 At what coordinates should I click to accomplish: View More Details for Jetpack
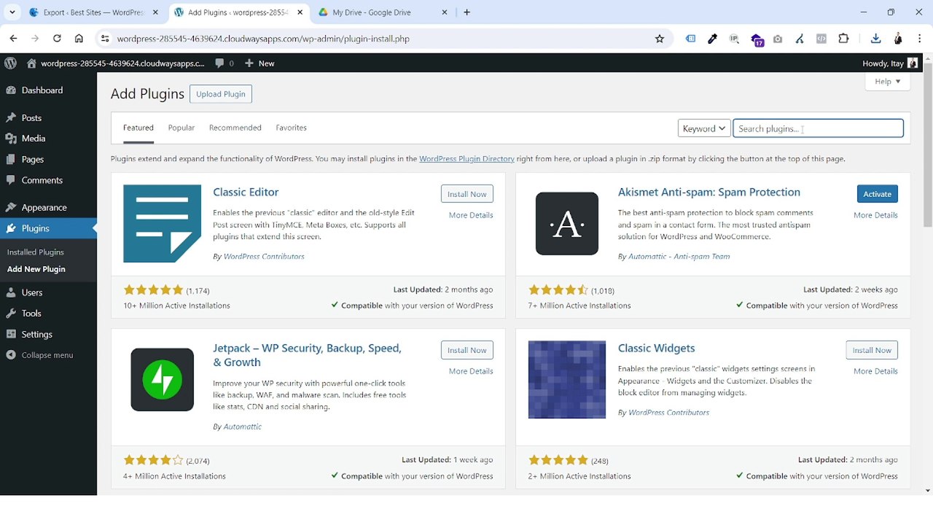[471, 371]
